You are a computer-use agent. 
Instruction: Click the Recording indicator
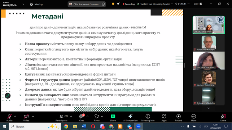tap(128, 4)
